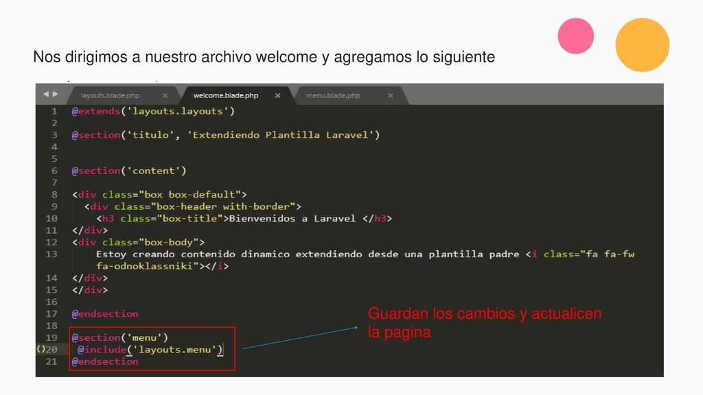Click the 'Bienvenidos a Laravel' heading text
The image size is (703, 395).
pyautogui.click(x=292, y=219)
